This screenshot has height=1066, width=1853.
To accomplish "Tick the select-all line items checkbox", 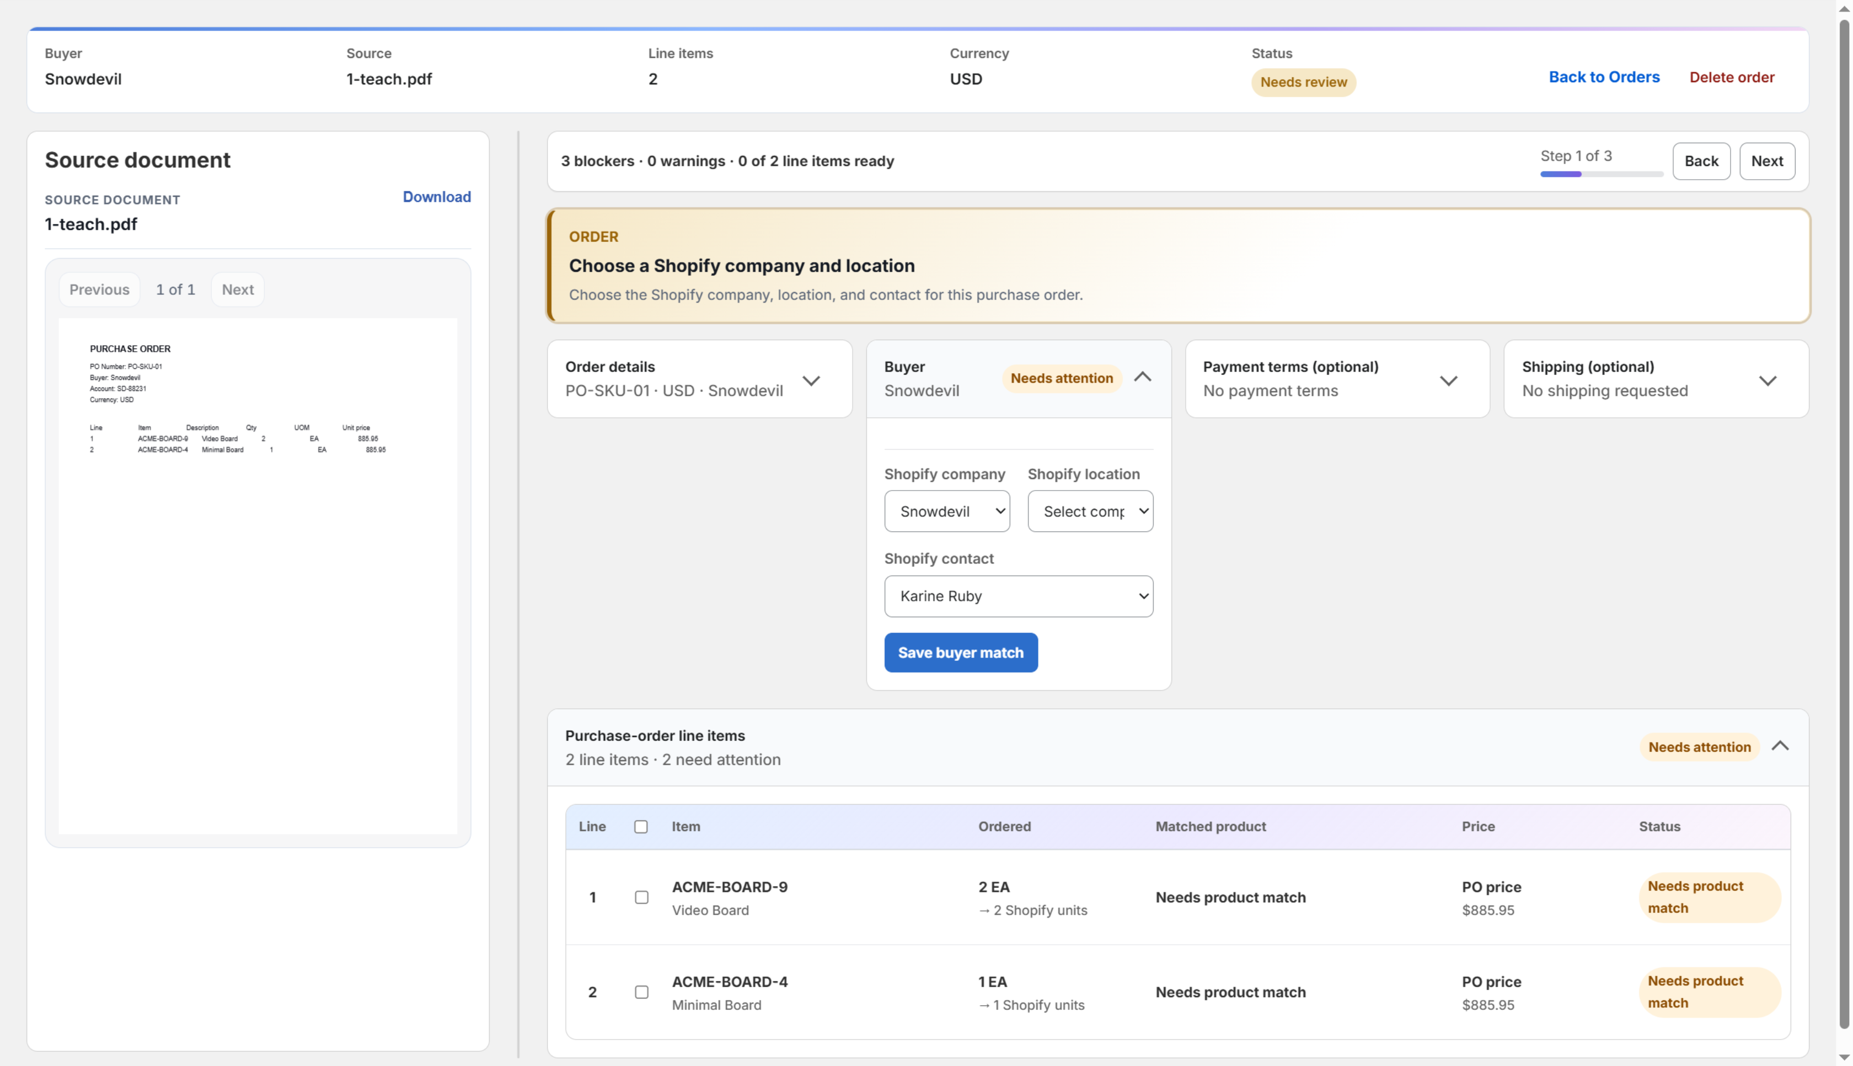I will tap(641, 827).
